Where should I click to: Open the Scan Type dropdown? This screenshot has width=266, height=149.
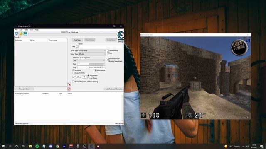click(92, 50)
